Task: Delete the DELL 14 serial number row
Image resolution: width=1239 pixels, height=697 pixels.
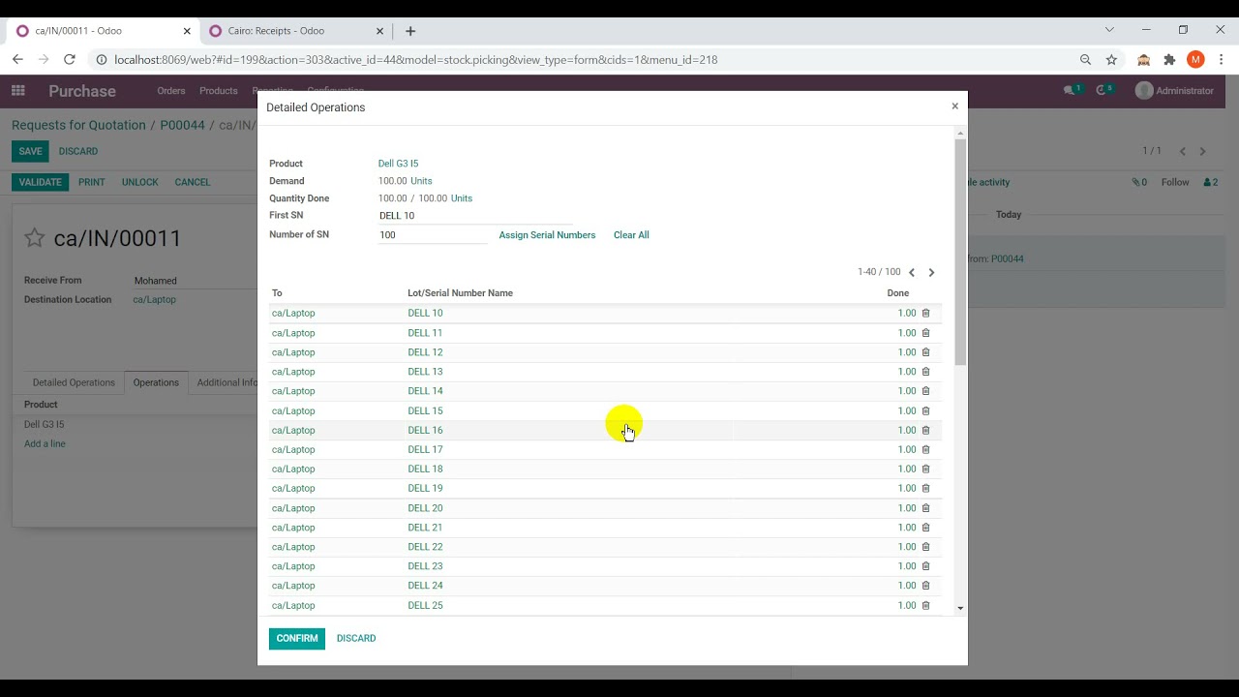Action: click(925, 391)
